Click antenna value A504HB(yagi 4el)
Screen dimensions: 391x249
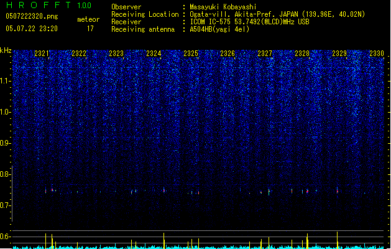coord(219,29)
